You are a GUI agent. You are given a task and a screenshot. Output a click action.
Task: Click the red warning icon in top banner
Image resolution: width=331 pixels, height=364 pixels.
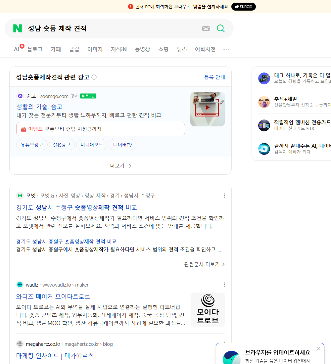click(x=131, y=7)
